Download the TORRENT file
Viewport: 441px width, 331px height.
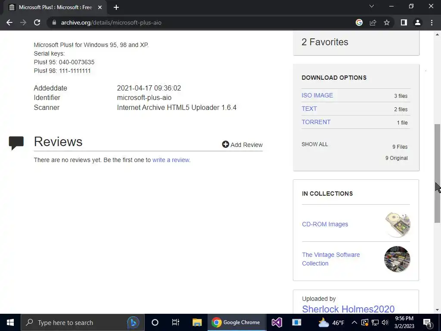click(316, 122)
